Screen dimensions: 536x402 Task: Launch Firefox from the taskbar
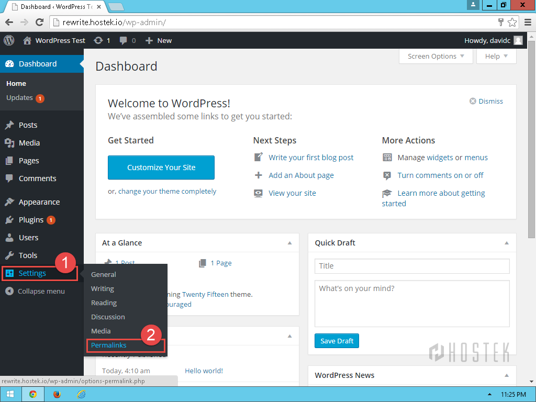(x=57, y=394)
